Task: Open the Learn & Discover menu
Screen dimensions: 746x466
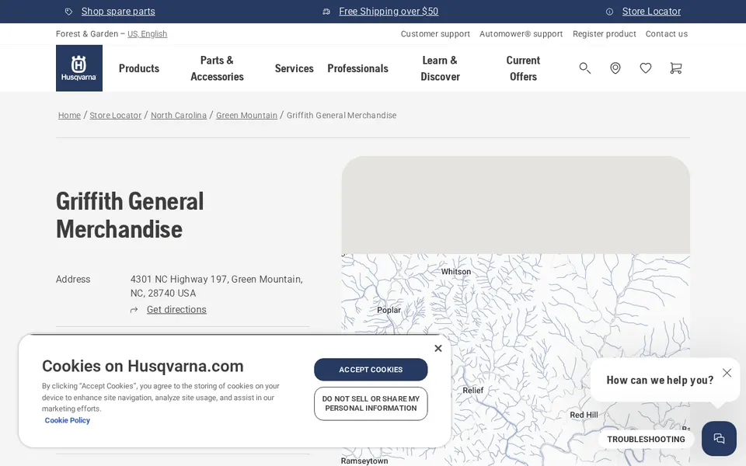Action: [440, 68]
